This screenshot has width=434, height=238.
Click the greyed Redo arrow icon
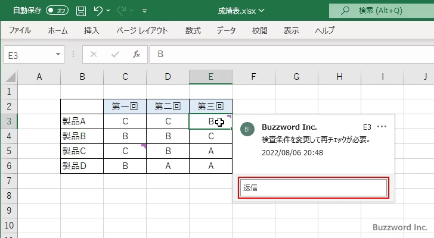point(122,11)
